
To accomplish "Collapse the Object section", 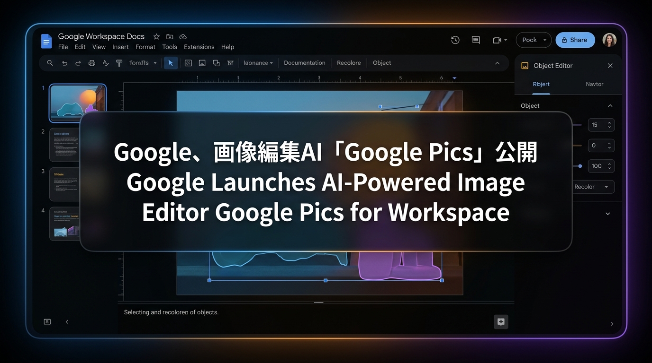I will point(610,106).
